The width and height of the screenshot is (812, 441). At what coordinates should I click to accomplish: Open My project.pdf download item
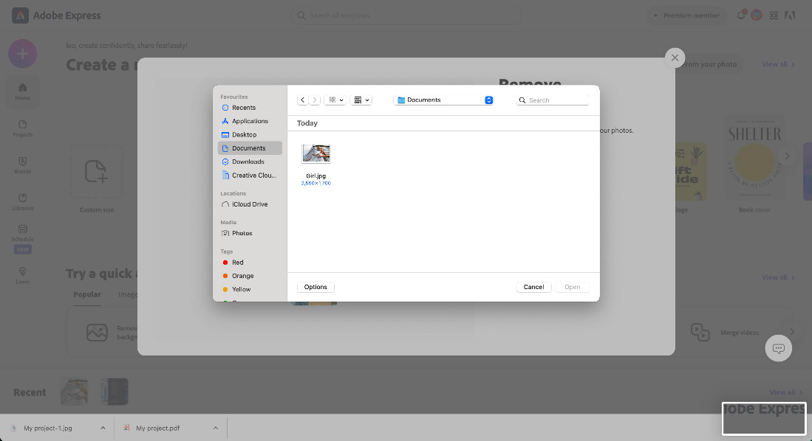click(158, 428)
